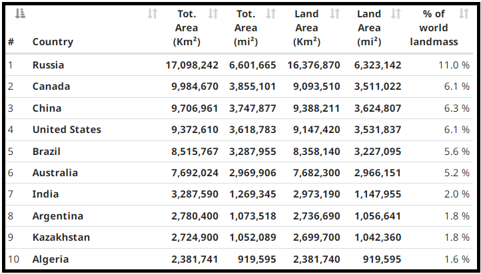481x274 pixels.
Task: Select Brazil total area 8,515,767
Action: [195, 152]
